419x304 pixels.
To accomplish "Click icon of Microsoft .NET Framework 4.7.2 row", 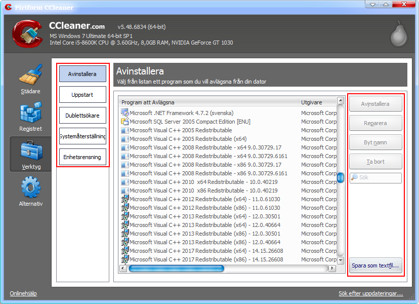I will pos(125,113).
